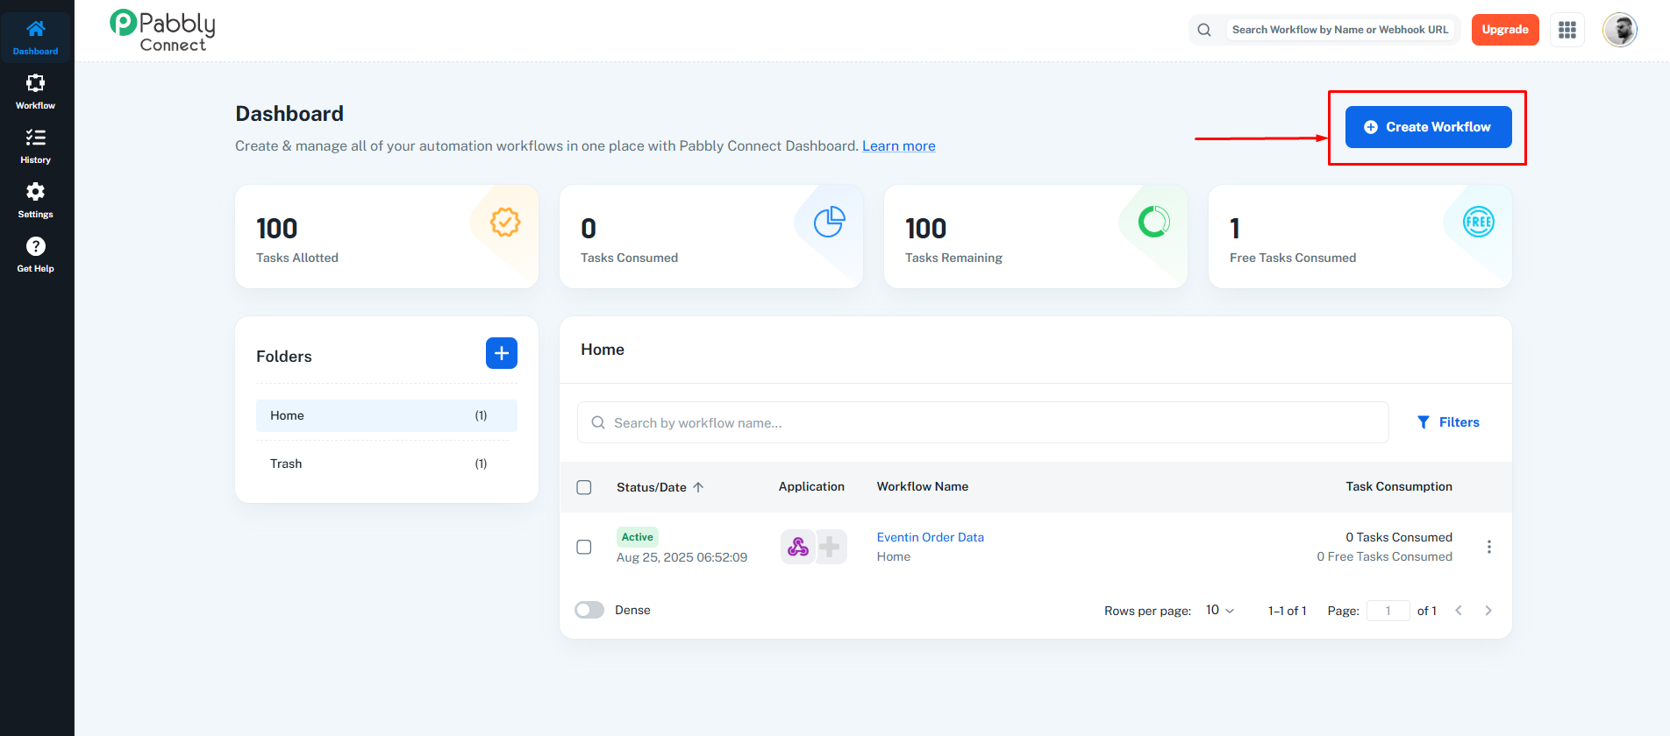This screenshot has height=736, width=1670.
Task: Open the user profile avatar
Action: [1620, 30]
